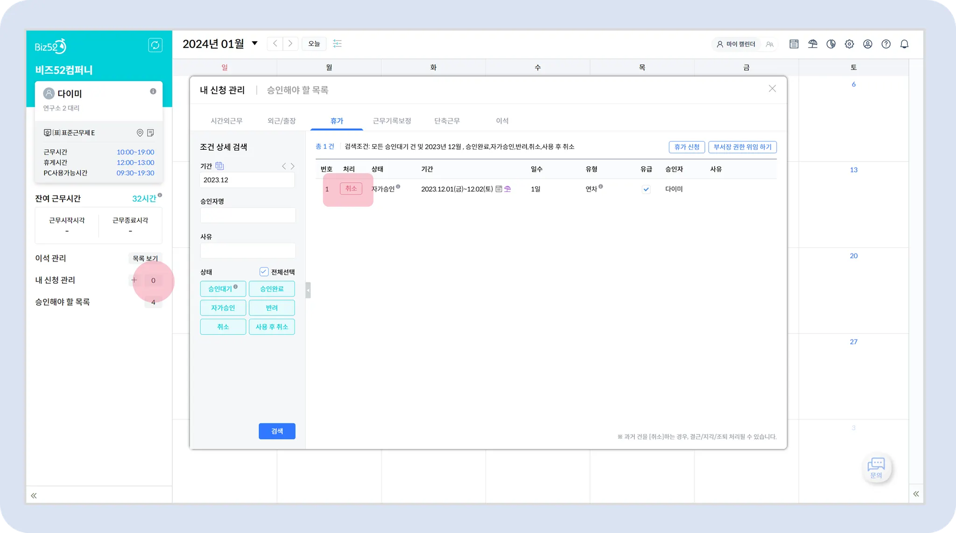This screenshot has width=956, height=533.
Task: Open the help question mark icon
Action: [x=886, y=44]
